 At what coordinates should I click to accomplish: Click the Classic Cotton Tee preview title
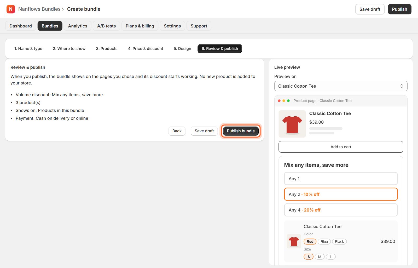click(x=330, y=113)
